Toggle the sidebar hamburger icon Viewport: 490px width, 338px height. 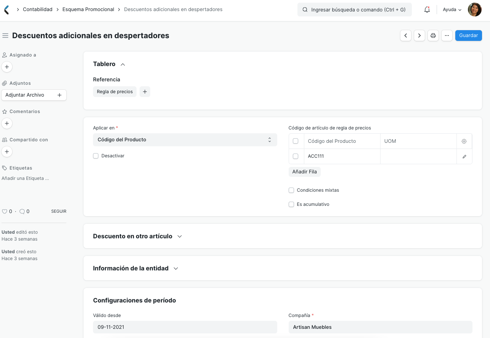click(5, 36)
